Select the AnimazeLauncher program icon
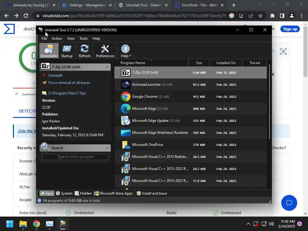 [x=125, y=85]
